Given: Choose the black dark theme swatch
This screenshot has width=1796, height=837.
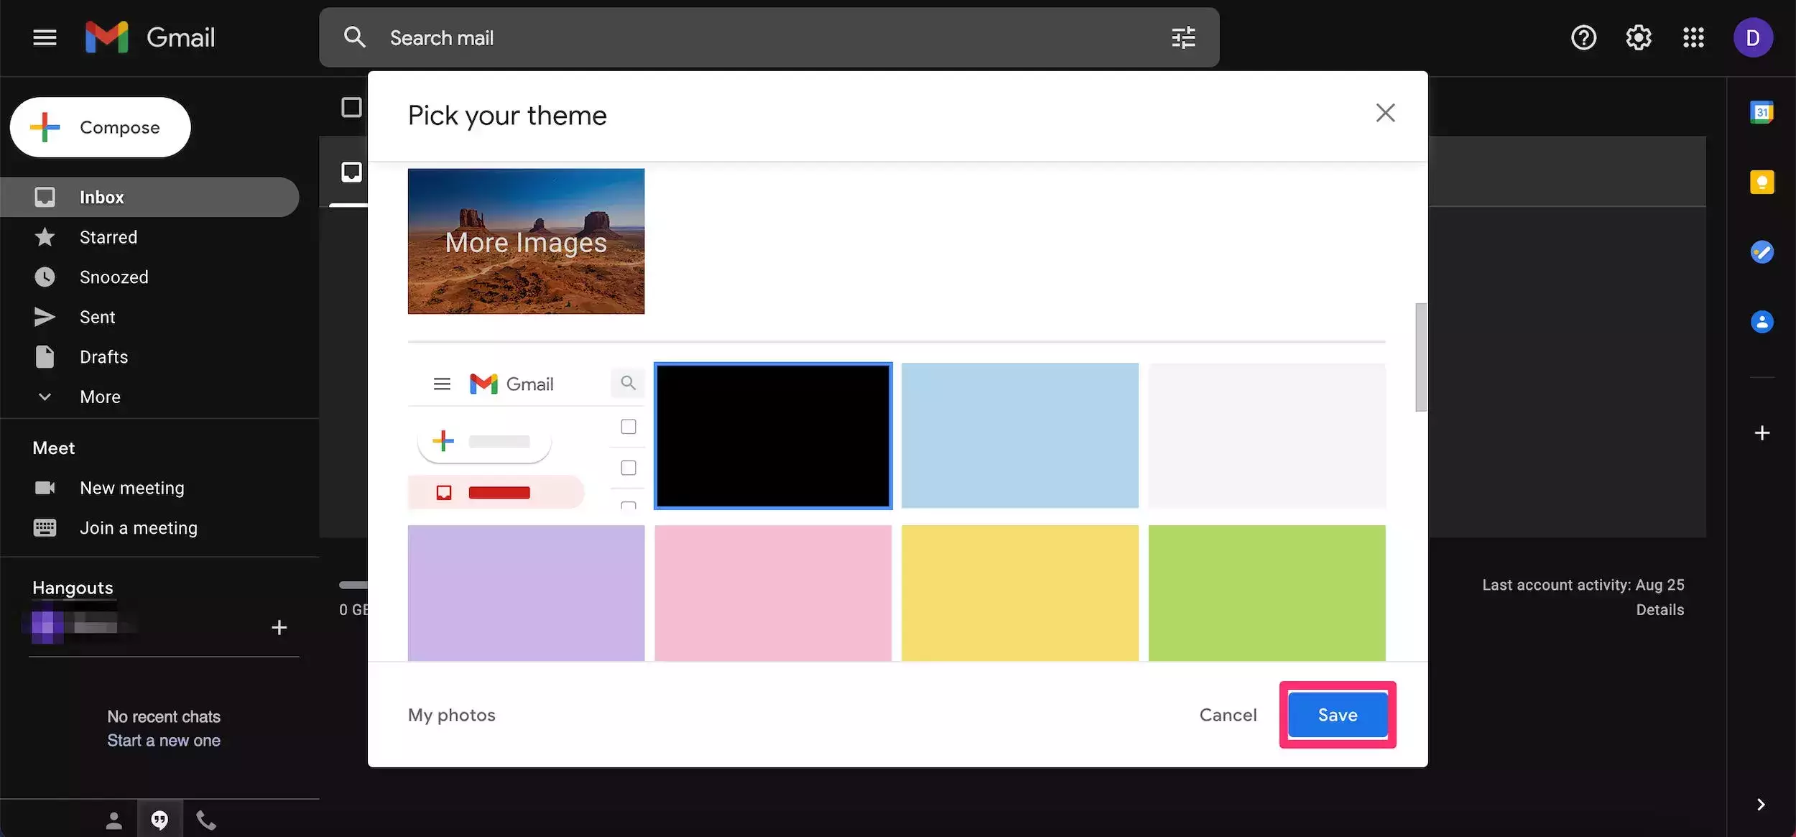Looking at the screenshot, I should click(x=773, y=435).
